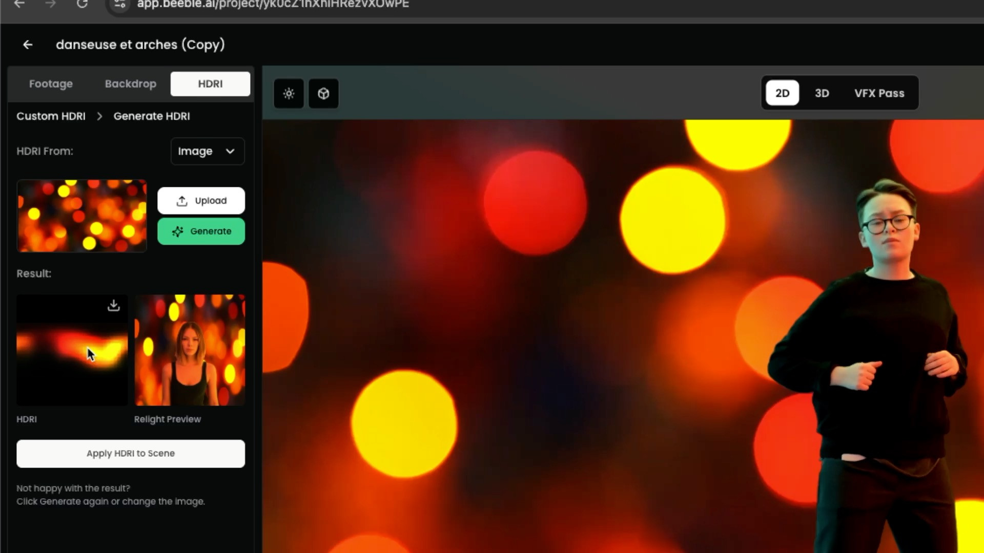
Task: Switch to the Footage tab
Action: (51, 84)
